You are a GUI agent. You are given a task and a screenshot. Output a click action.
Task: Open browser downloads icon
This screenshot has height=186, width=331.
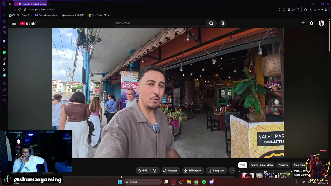pyautogui.click(x=315, y=10)
